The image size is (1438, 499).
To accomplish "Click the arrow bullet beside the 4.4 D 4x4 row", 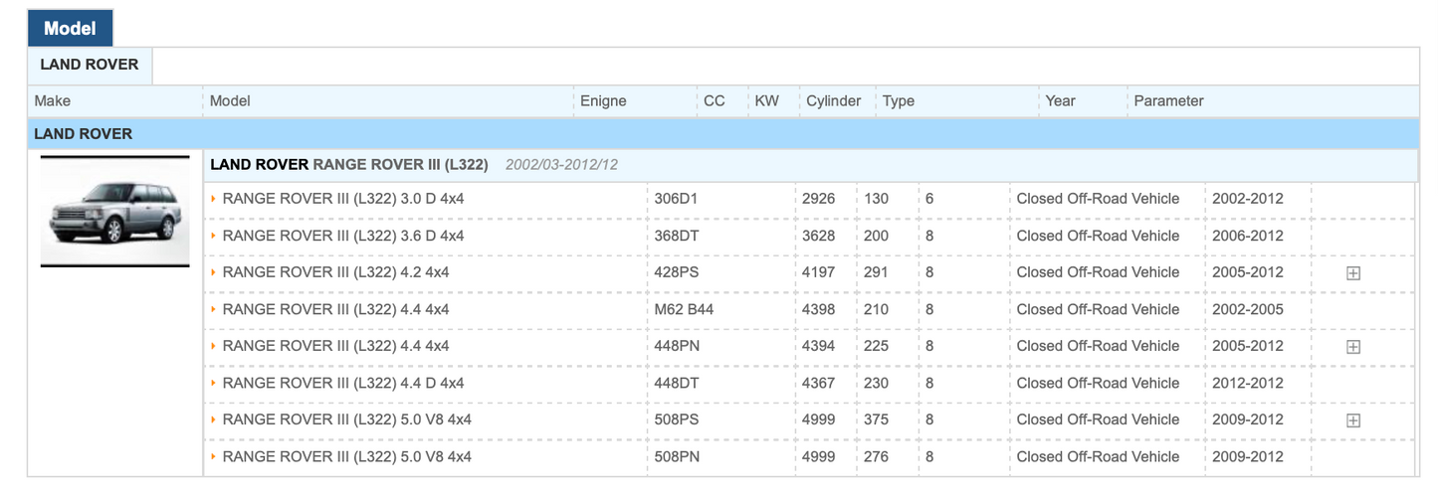I will click(x=214, y=383).
